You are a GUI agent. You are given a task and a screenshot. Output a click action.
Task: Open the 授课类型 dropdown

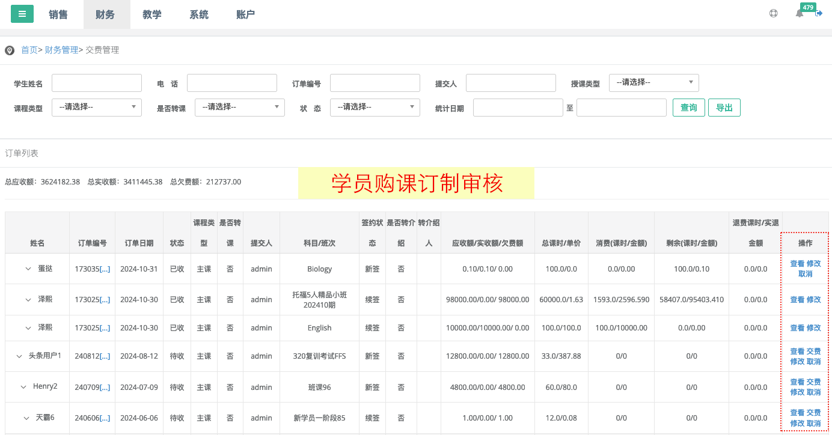click(653, 82)
